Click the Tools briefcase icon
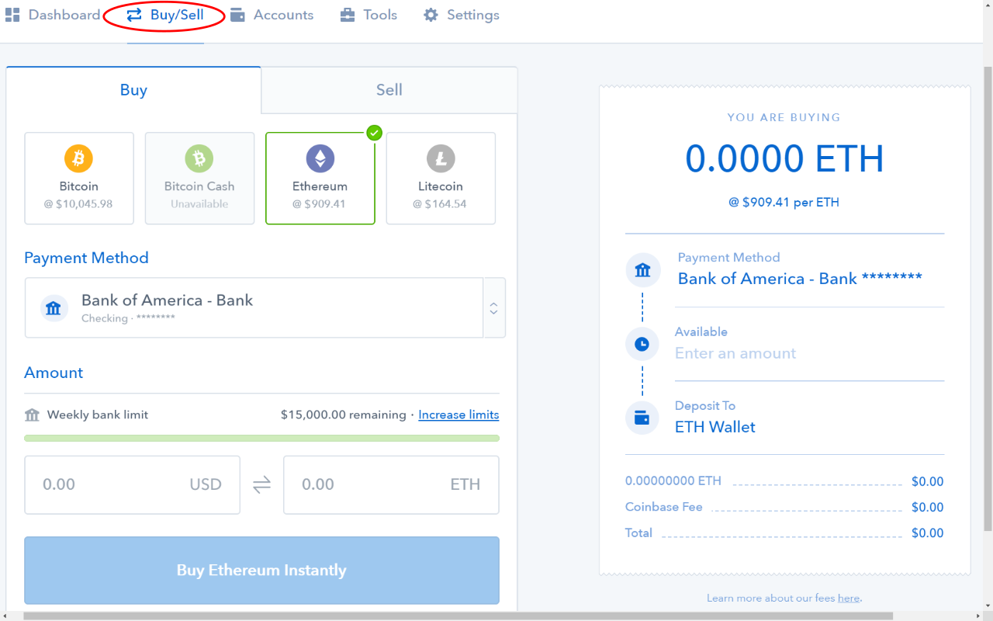 tap(347, 14)
